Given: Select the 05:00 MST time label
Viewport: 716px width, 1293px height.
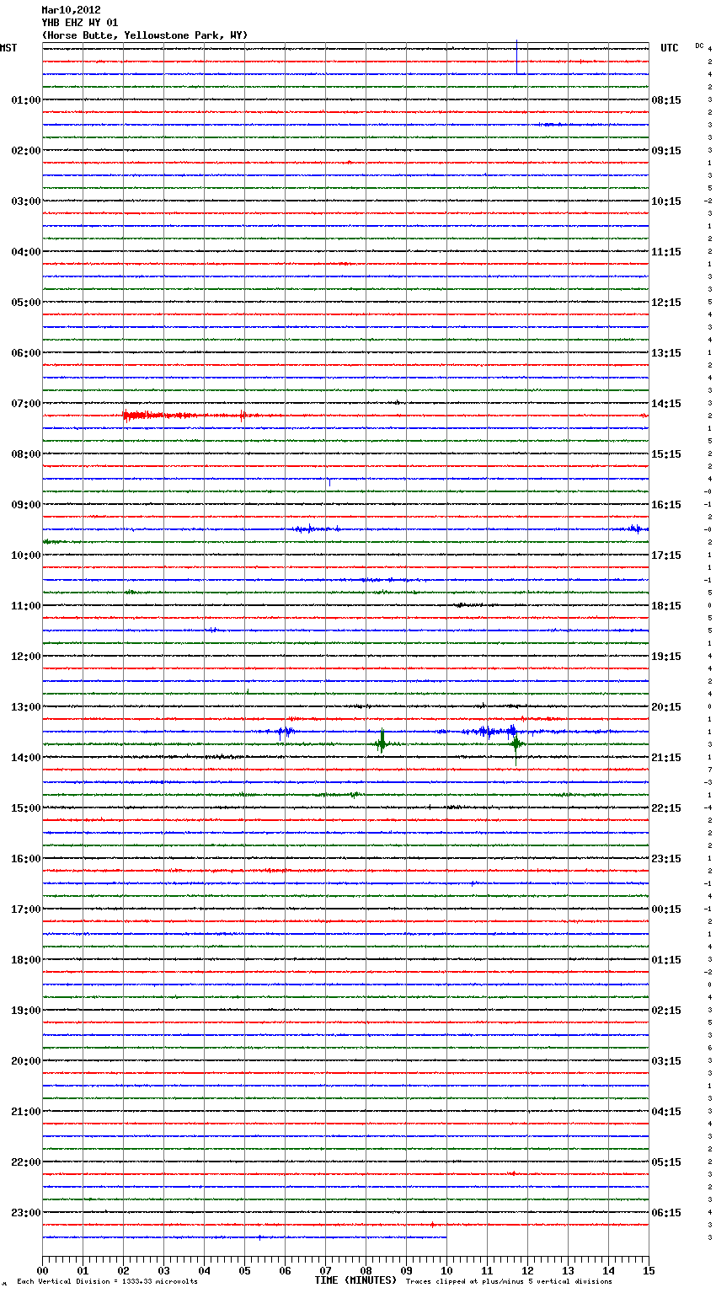Looking at the screenshot, I should point(26,303).
